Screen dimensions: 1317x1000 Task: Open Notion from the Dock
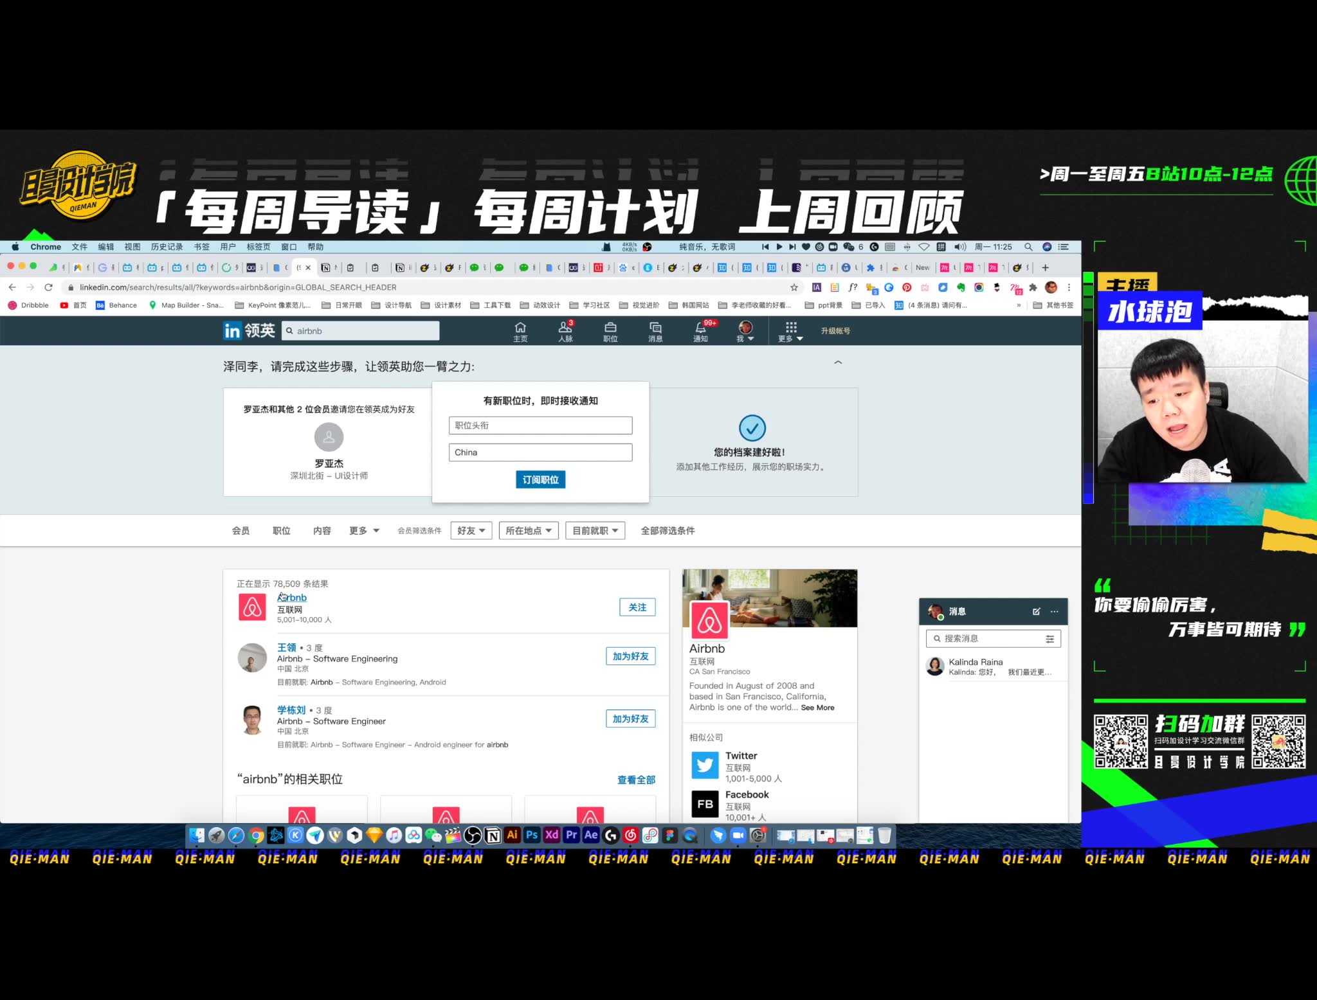point(493,835)
